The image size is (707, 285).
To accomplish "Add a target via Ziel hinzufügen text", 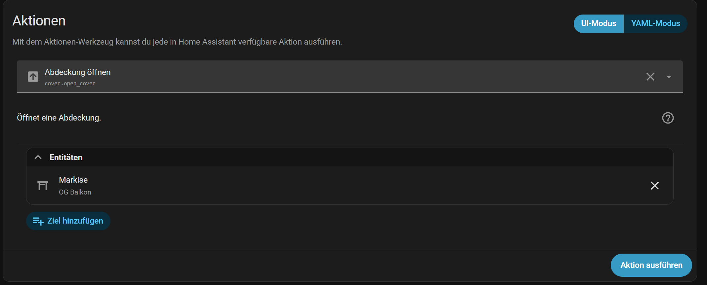I will 75,221.
